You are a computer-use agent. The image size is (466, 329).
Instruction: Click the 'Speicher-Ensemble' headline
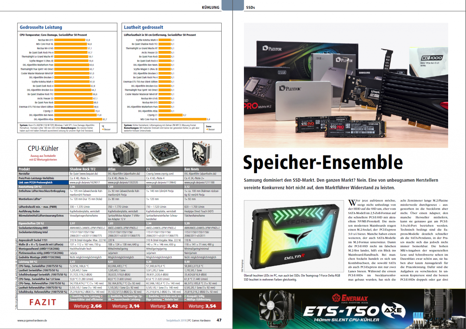point(323,163)
